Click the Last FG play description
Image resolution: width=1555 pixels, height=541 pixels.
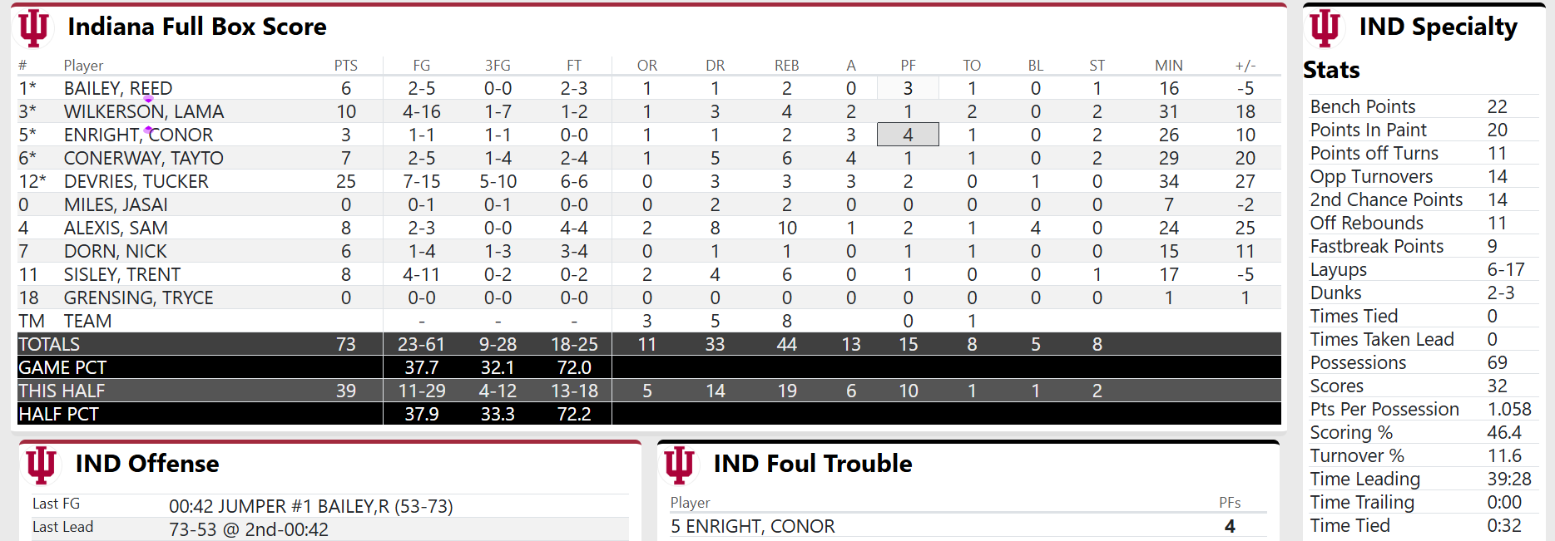[310, 506]
